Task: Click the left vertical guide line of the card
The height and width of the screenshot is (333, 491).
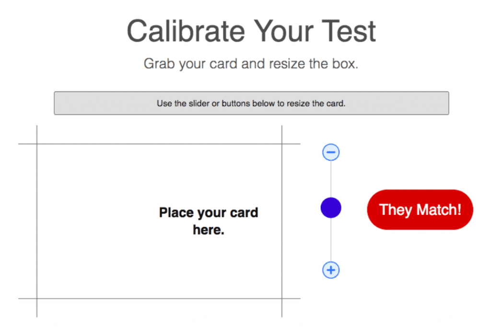Action: pyautogui.click(x=37, y=221)
